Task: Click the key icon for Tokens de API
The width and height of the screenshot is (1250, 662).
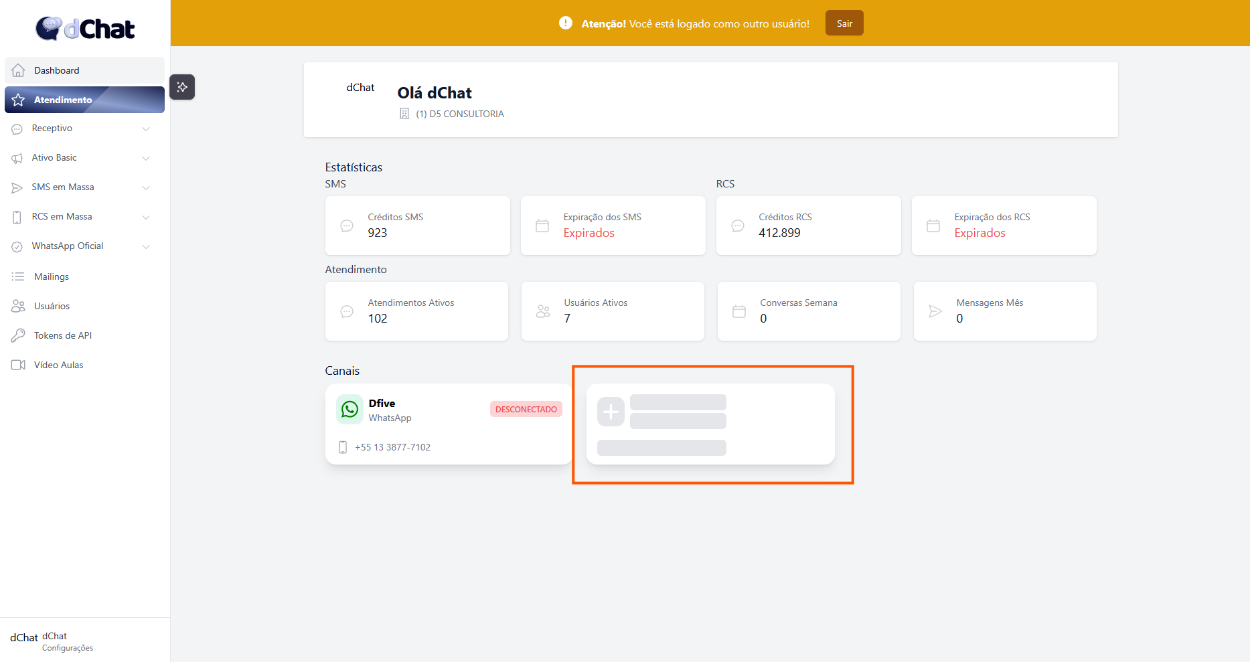Action: click(18, 335)
